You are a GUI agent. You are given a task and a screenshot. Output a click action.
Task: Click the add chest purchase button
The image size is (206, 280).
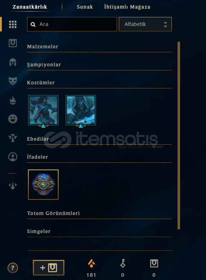click(x=49, y=268)
